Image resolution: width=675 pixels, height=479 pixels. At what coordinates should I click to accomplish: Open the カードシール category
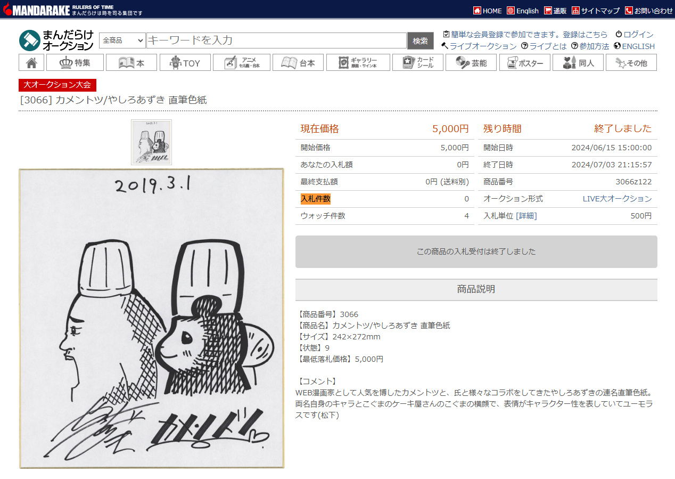(417, 62)
